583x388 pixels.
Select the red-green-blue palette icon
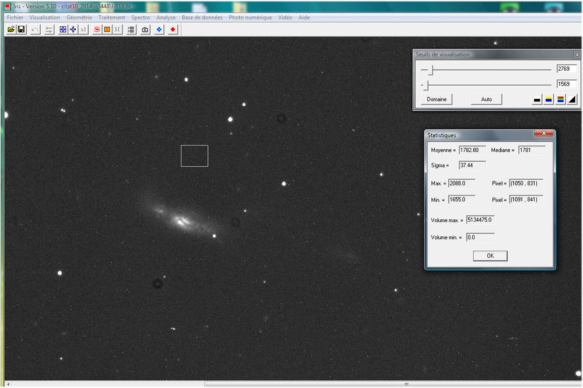tap(561, 99)
